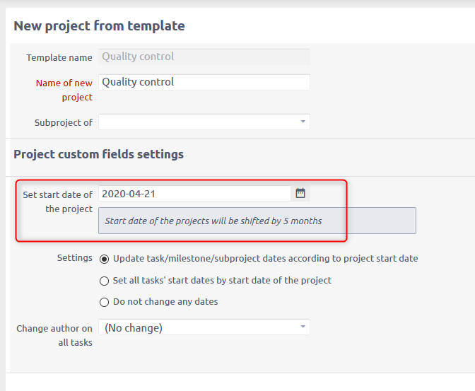475x391 pixels.
Task: Expand the 'Subproject of' dropdown arrow
Action: coord(303,122)
